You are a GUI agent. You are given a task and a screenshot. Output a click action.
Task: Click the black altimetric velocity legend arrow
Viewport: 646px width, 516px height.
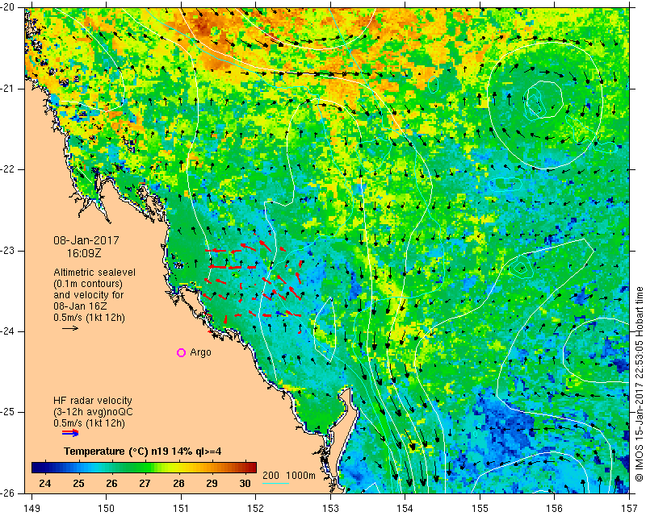(x=70, y=328)
